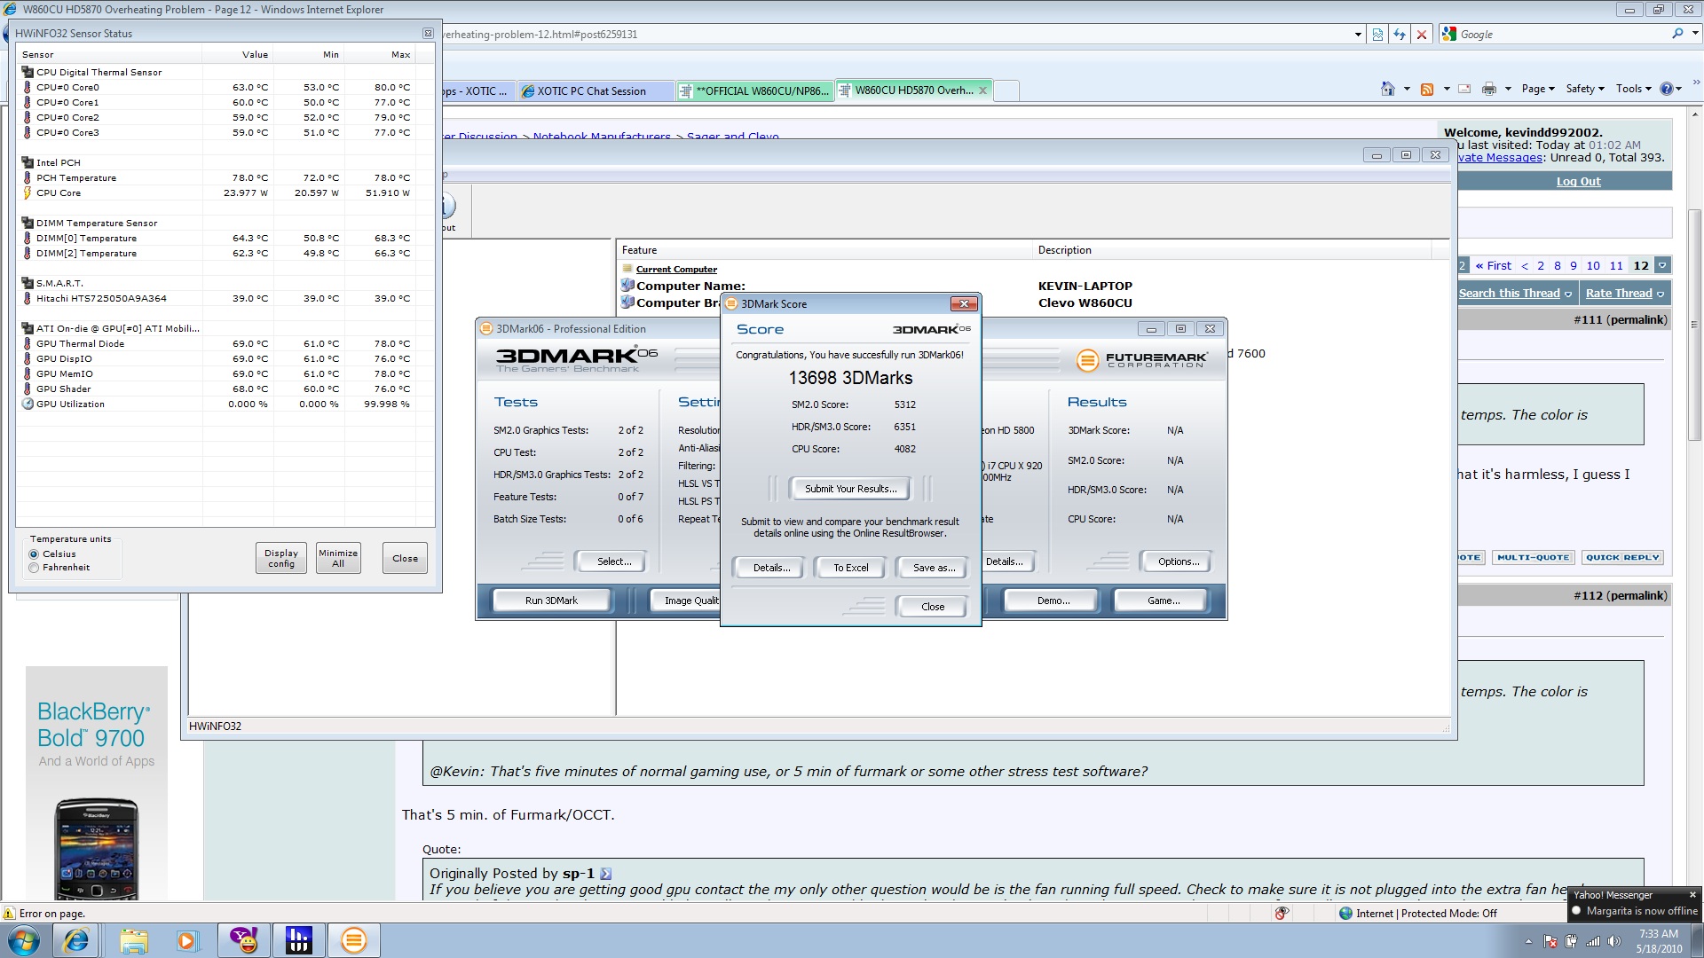Screen dimensions: 1704x958
Task: Select Celsius temperature unit
Action: 35,554
